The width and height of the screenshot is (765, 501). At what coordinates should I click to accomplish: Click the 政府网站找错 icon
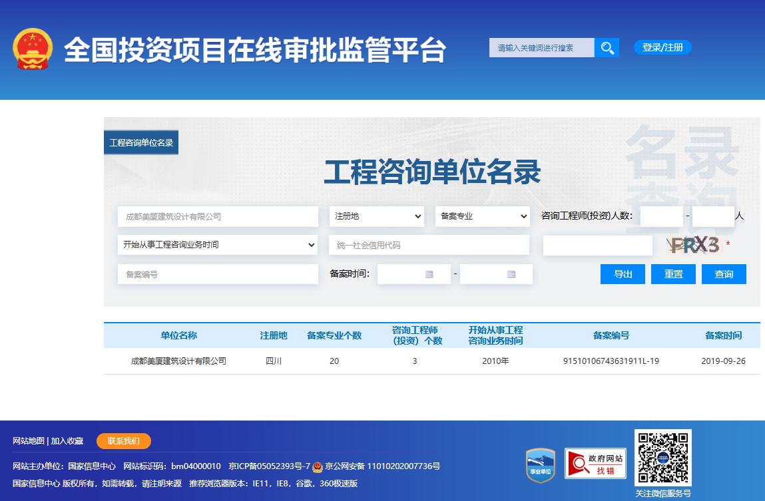[x=595, y=464]
